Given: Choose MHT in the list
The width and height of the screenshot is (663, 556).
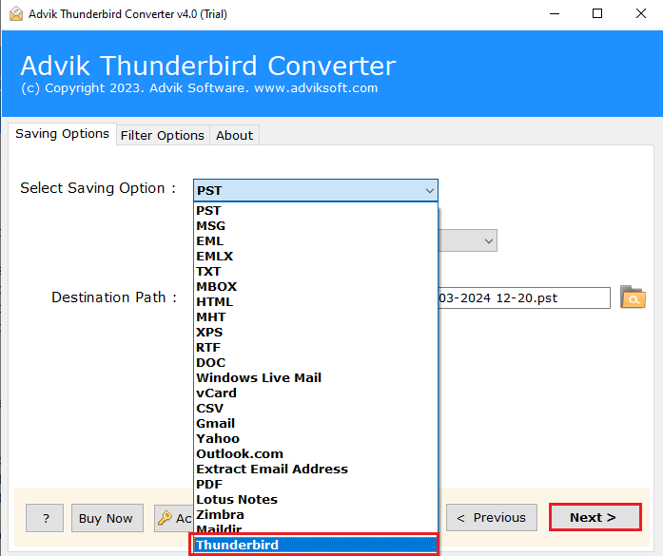Looking at the screenshot, I should pyautogui.click(x=316, y=316).
